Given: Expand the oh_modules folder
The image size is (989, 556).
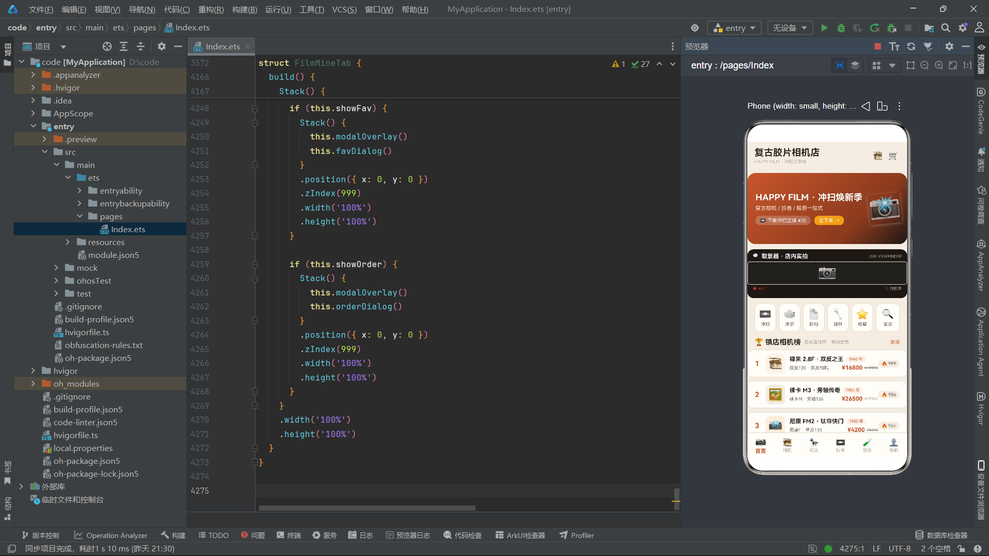Looking at the screenshot, I should coord(33,384).
